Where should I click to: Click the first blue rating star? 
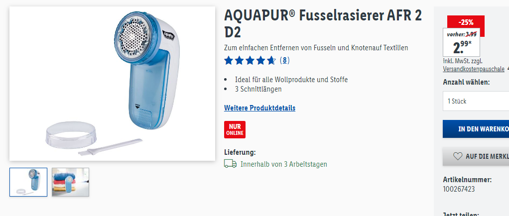click(x=229, y=60)
